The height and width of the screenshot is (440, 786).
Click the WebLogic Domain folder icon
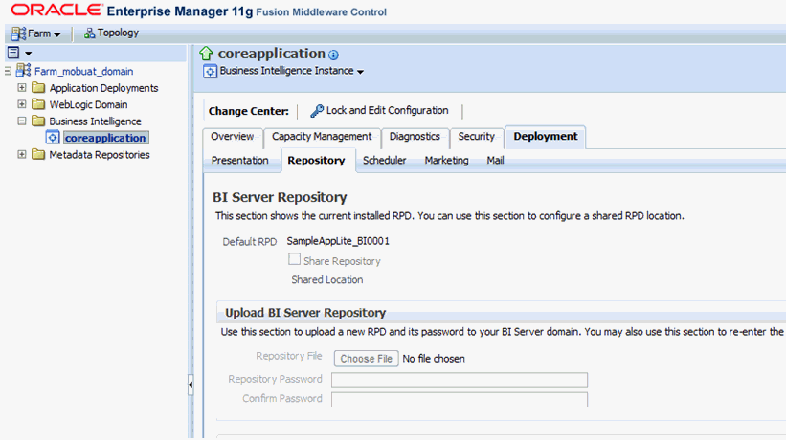[38, 104]
